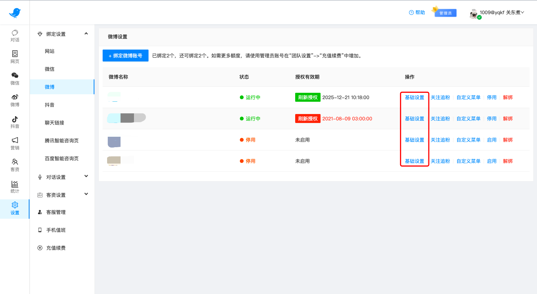Select the 微博 sidebar icon
Viewport: 537px width, 294px height.
click(x=15, y=100)
